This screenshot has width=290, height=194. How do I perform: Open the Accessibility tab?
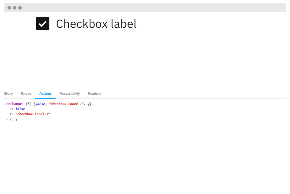(x=69, y=93)
